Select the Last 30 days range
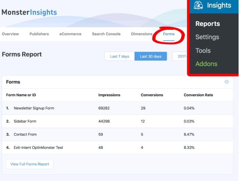This screenshot has width=241, height=181. pos(150,56)
